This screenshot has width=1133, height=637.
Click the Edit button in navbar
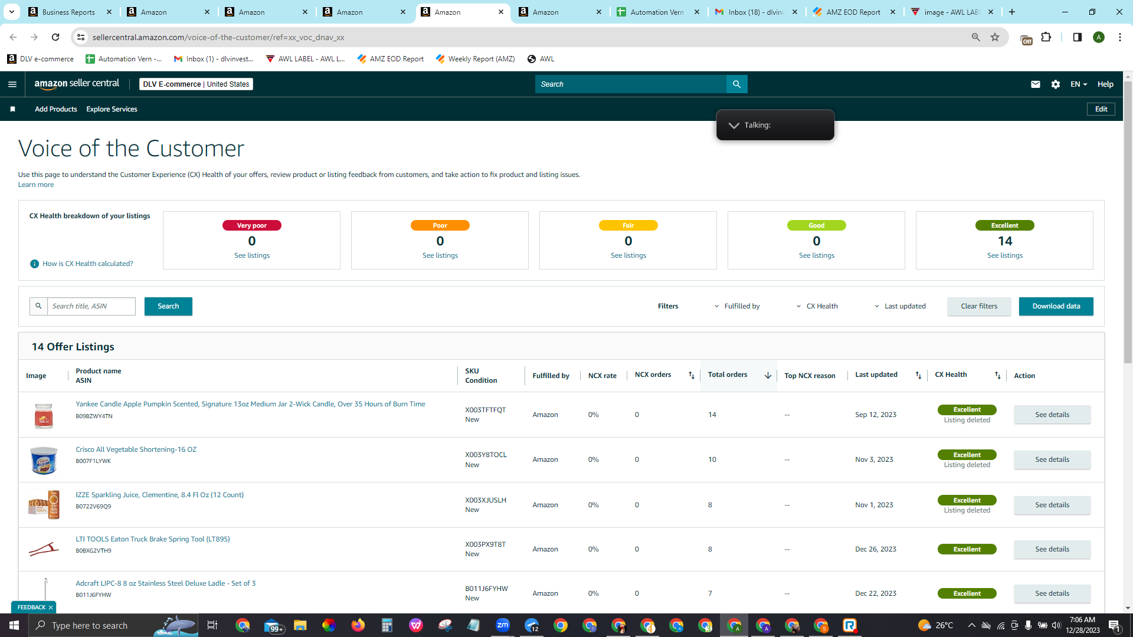[x=1101, y=109]
